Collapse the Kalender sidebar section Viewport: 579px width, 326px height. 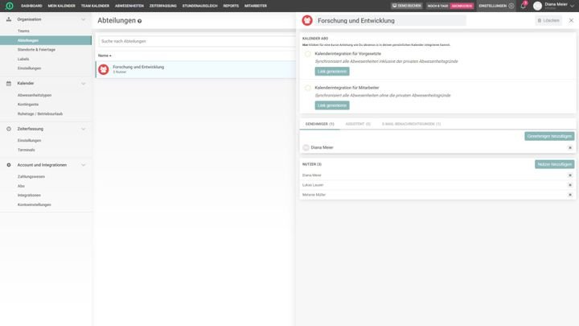pyautogui.click(x=83, y=84)
